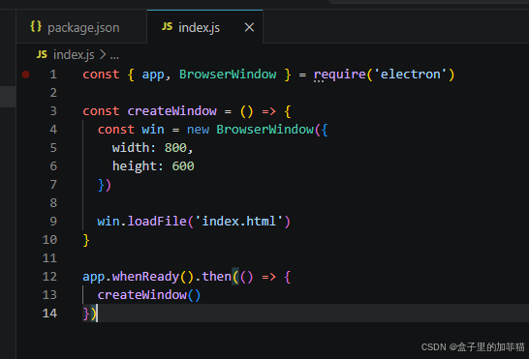Collapse the whenReady callback fold on line 12

(71, 277)
